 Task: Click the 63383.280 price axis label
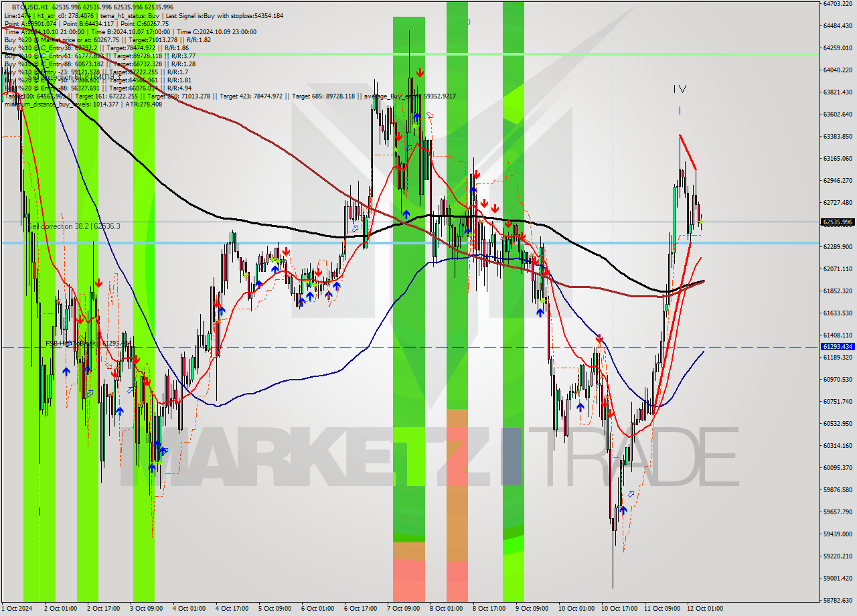click(837, 137)
